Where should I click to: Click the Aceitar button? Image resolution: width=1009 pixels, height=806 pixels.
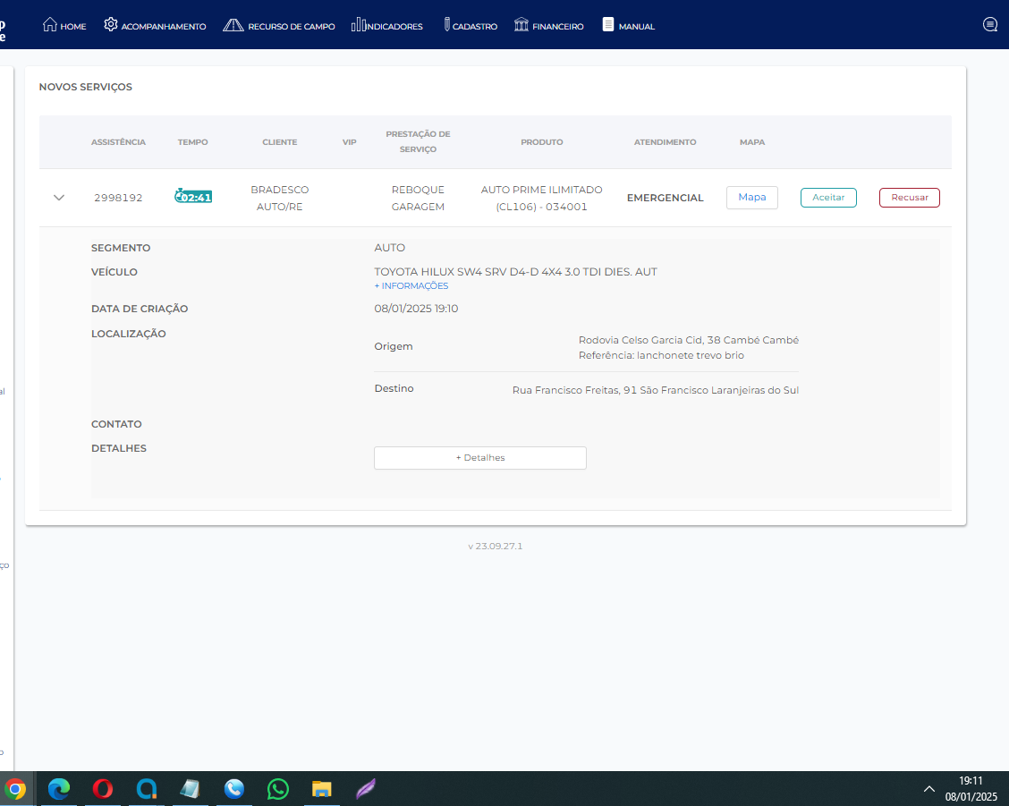828,198
